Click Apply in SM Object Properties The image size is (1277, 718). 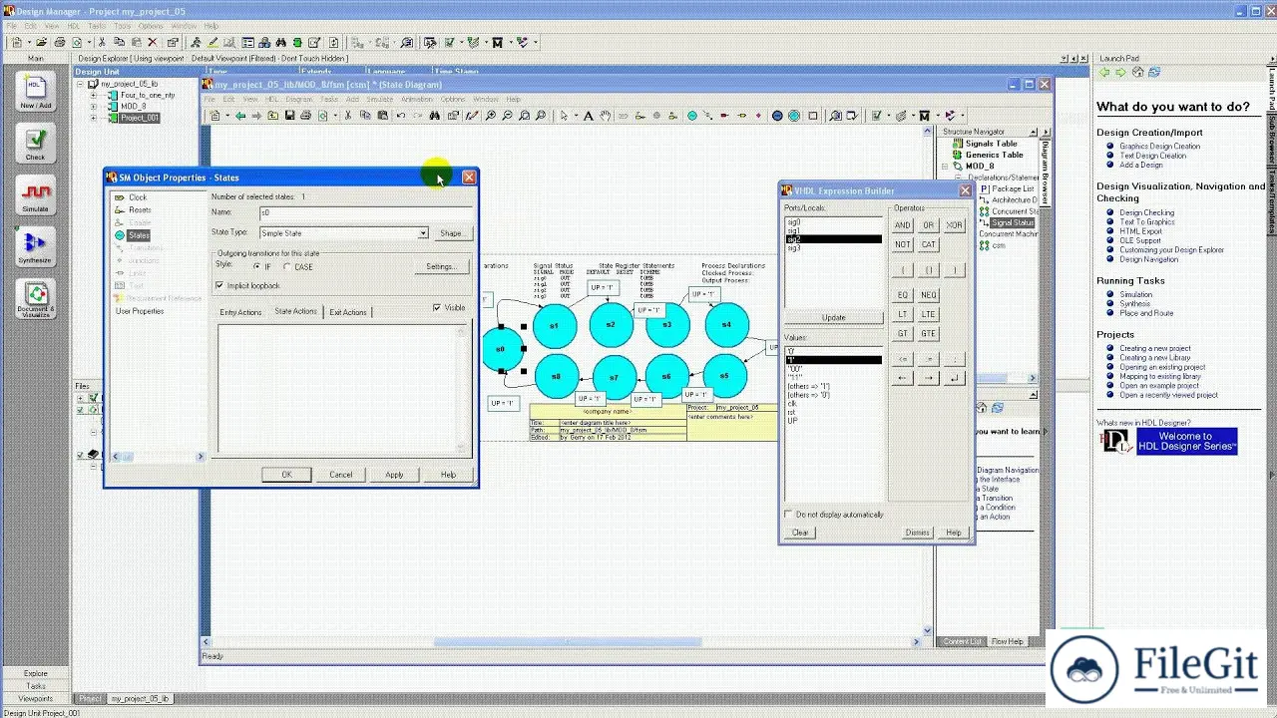tap(395, 475)
